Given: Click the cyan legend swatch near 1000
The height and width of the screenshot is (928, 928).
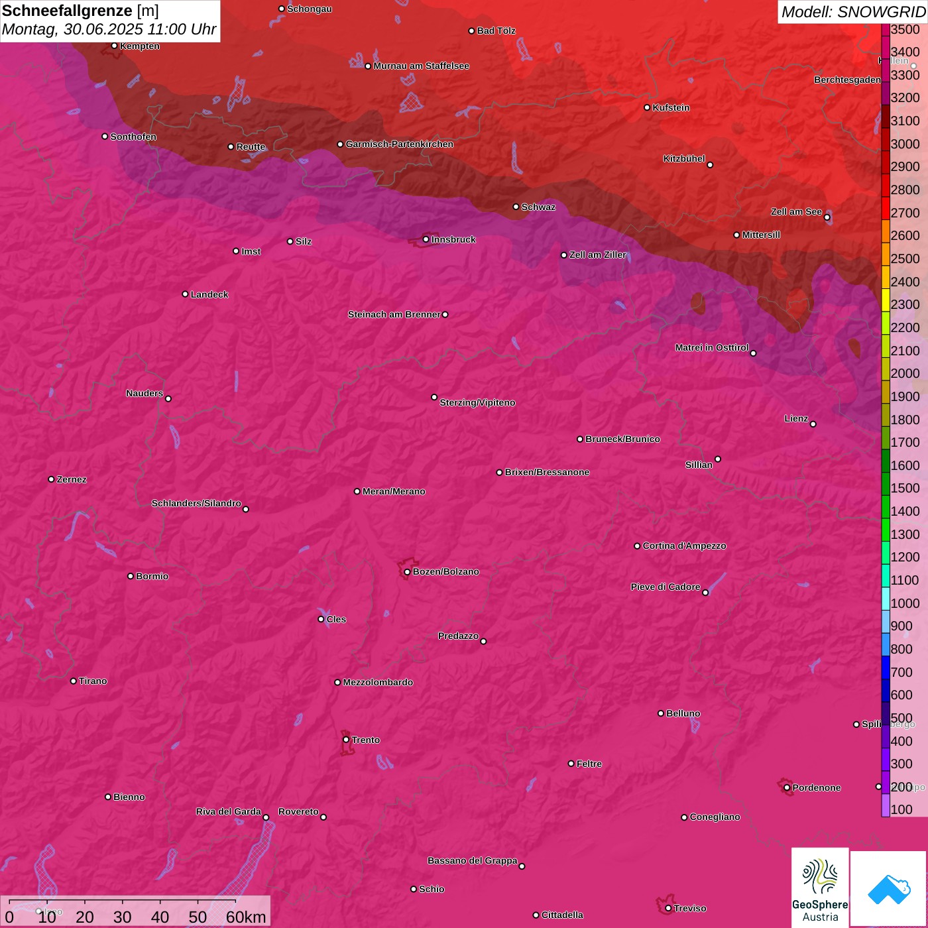Looking at the screenshot, I should coord(885,599).
